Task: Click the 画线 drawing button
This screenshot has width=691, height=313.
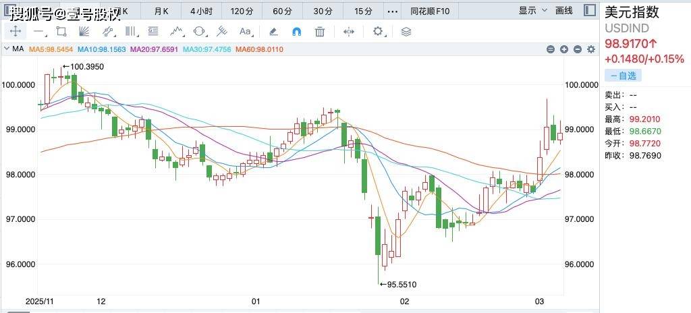Action: (563, 10)
